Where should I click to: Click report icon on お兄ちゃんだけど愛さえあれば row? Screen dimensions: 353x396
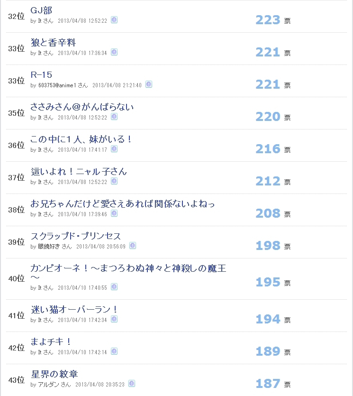pos(114,213)
